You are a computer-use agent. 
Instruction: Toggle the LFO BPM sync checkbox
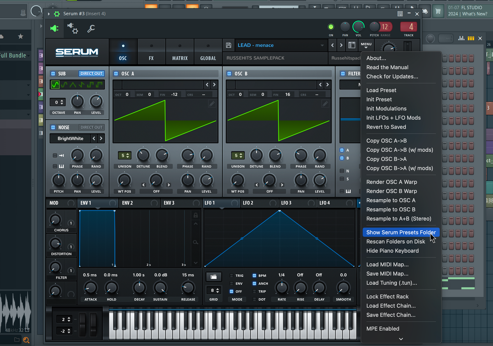coord(254,276)
